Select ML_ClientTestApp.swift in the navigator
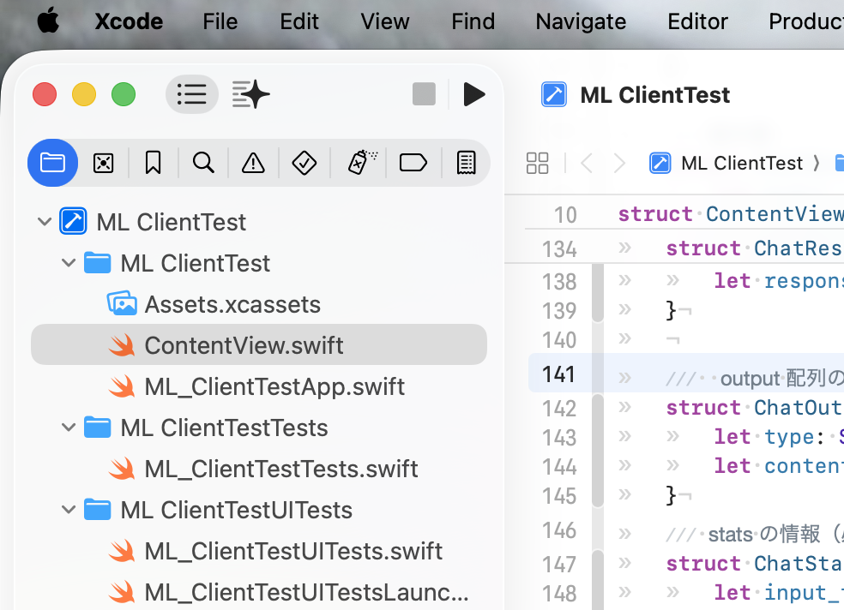Image resolution: width=844 pixels, height=610 pixels. 274,386
